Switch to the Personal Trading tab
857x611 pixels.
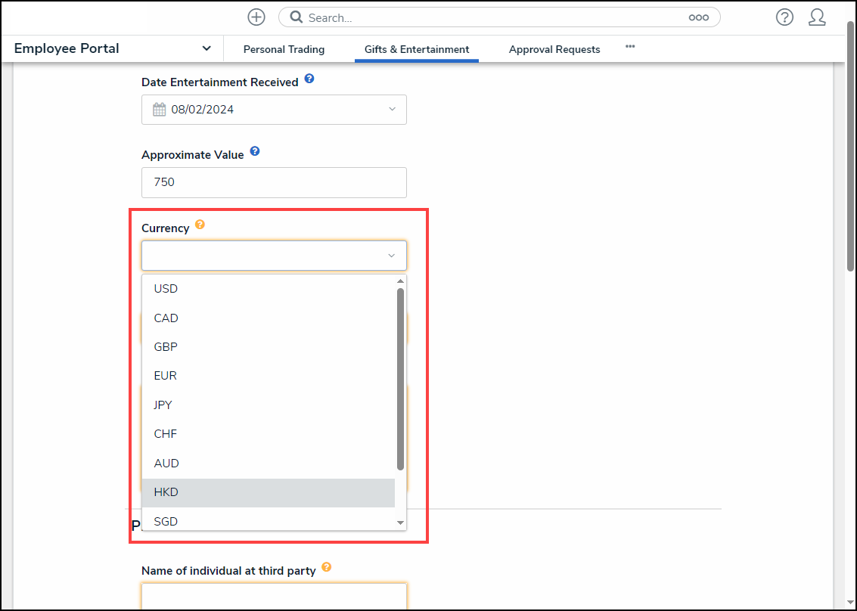pyautogui.click(x=284, y=49)
